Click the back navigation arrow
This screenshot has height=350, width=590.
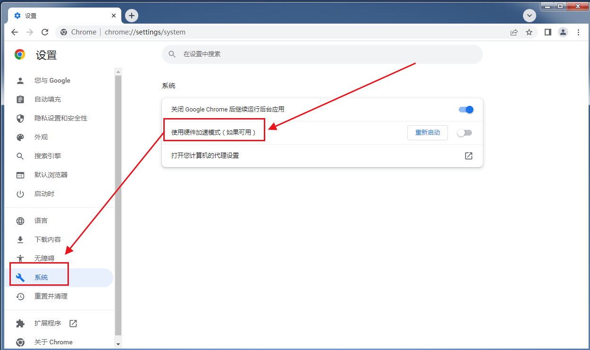pyautogui.click(x=15, y=32)
